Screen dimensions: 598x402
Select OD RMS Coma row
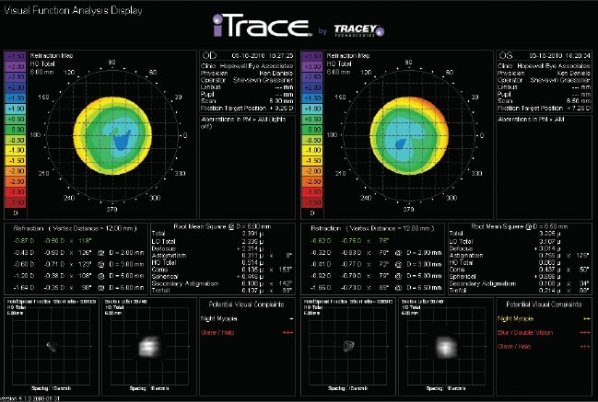point(222,270)
